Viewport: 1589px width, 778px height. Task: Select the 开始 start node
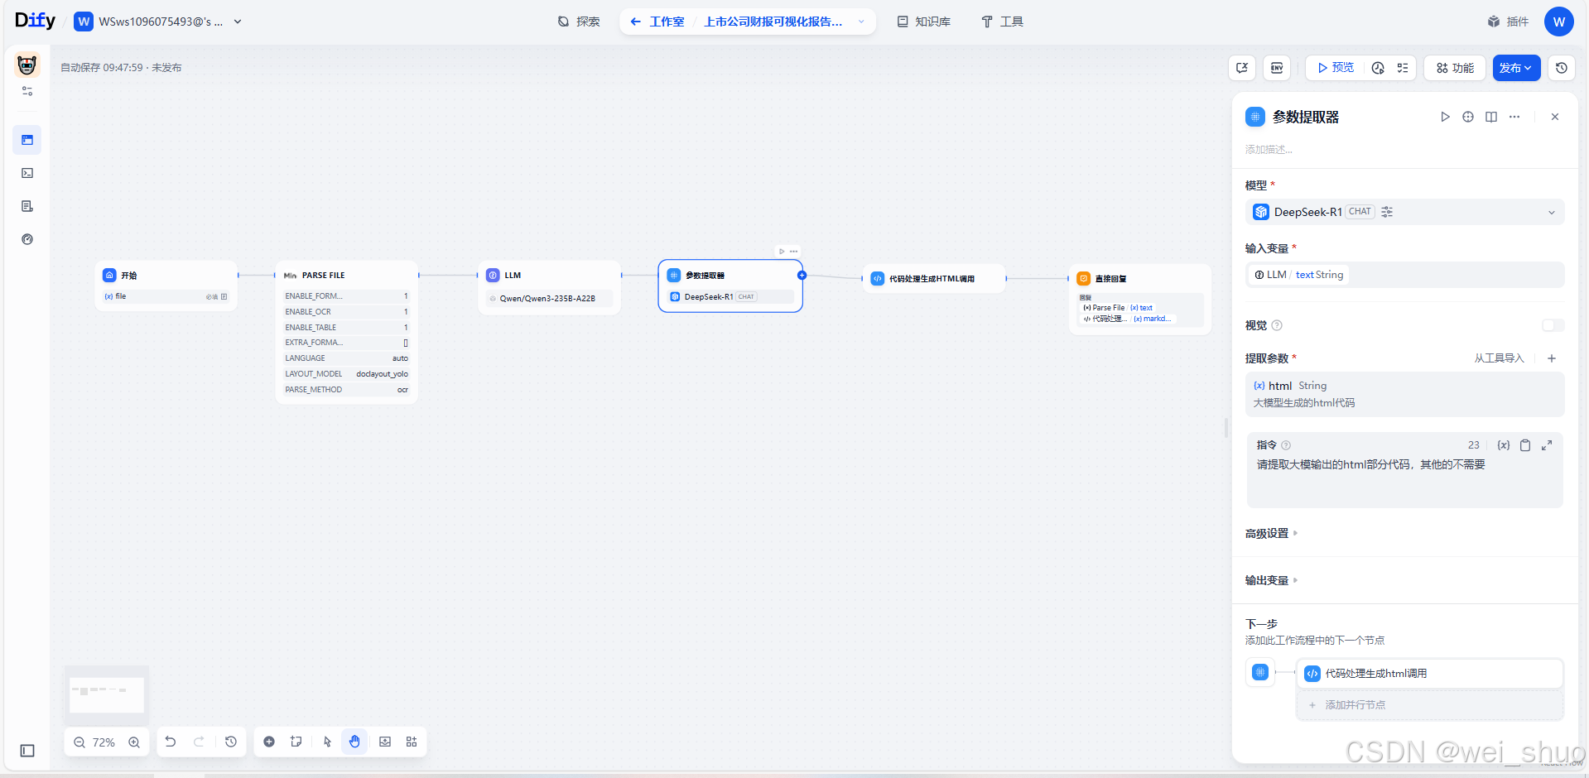[x=166, y=286]
